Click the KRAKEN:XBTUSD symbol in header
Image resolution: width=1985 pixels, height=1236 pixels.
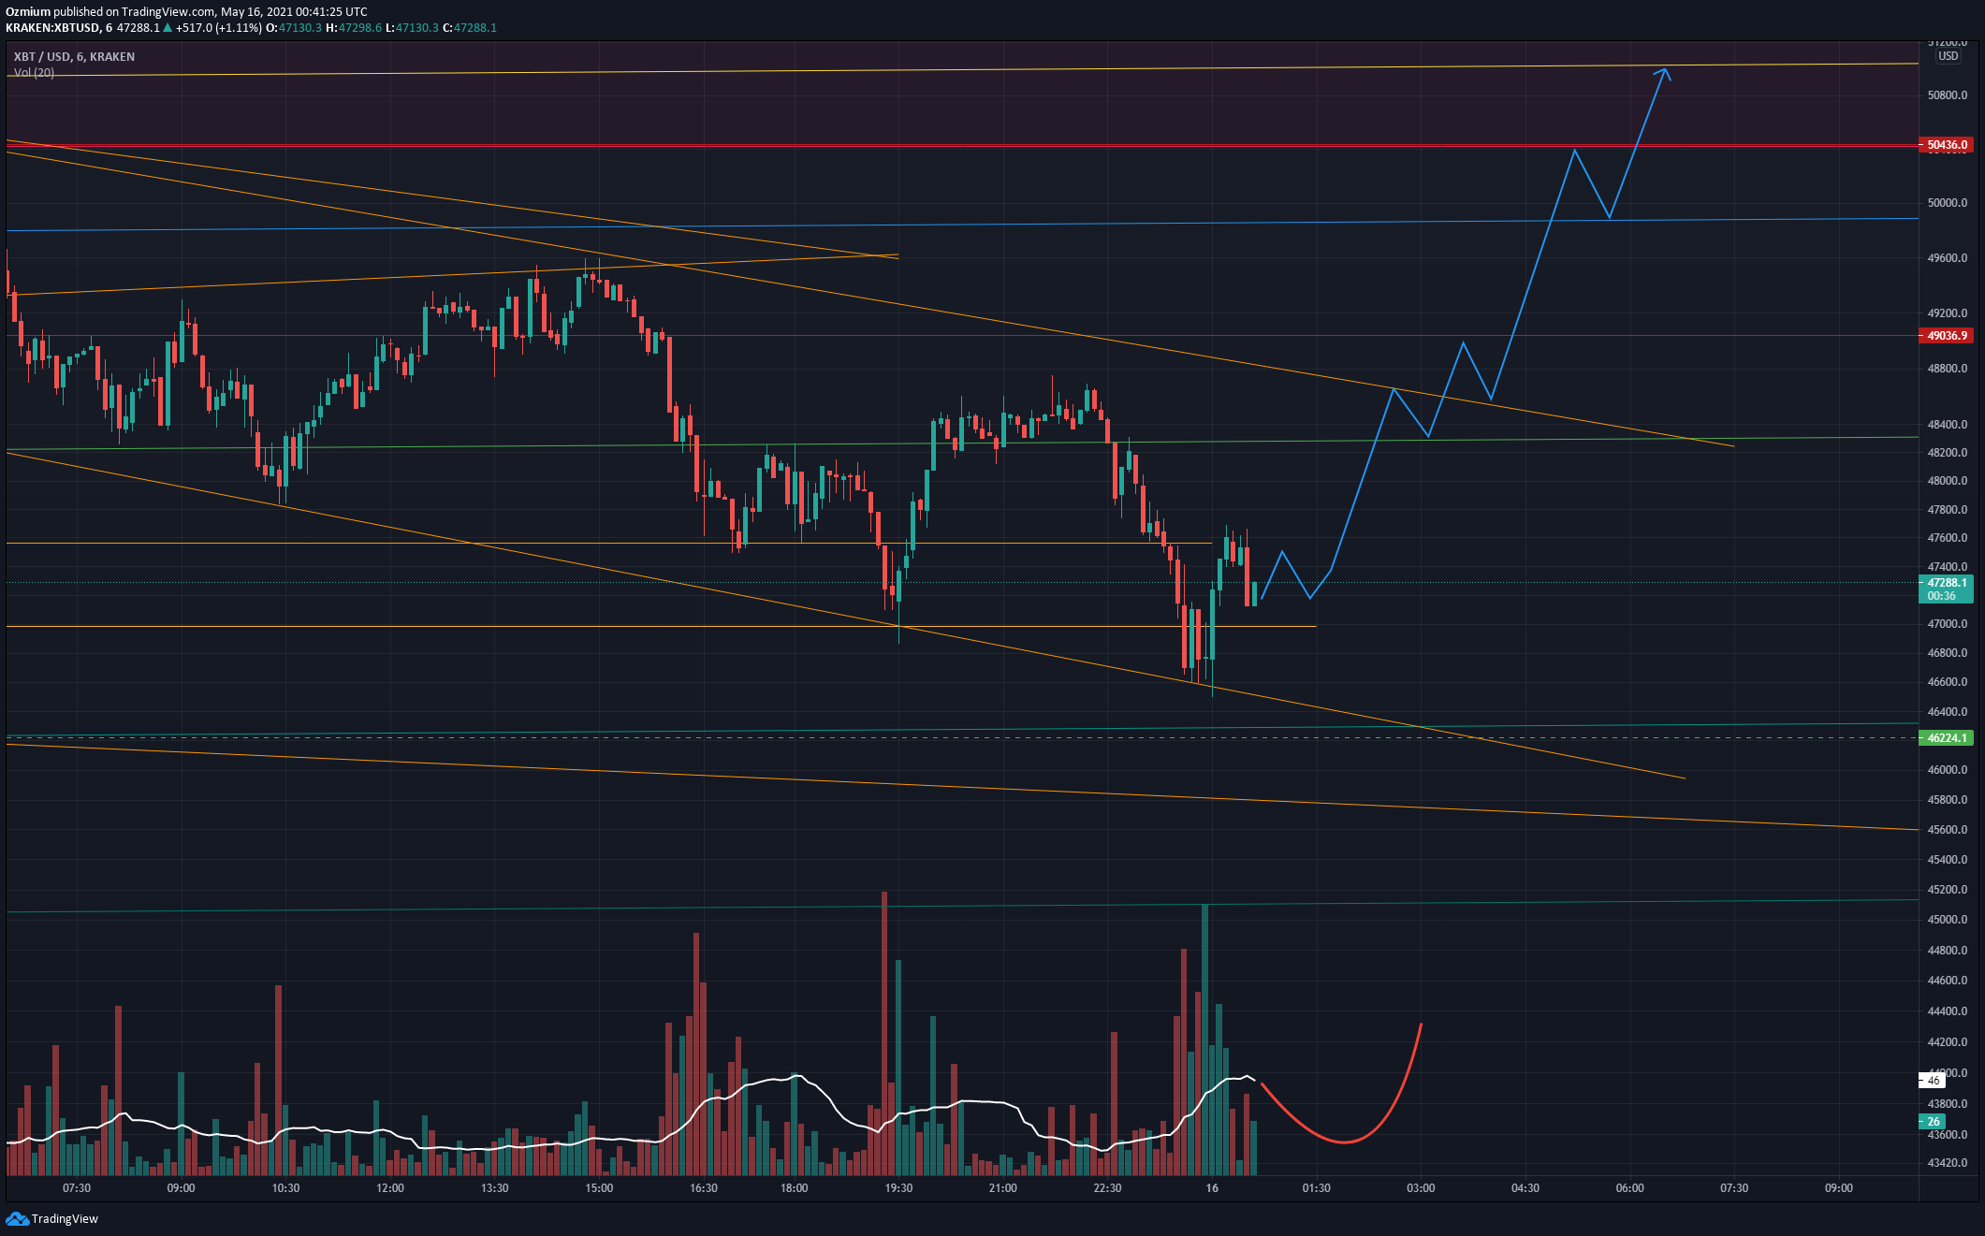point(52,28)
